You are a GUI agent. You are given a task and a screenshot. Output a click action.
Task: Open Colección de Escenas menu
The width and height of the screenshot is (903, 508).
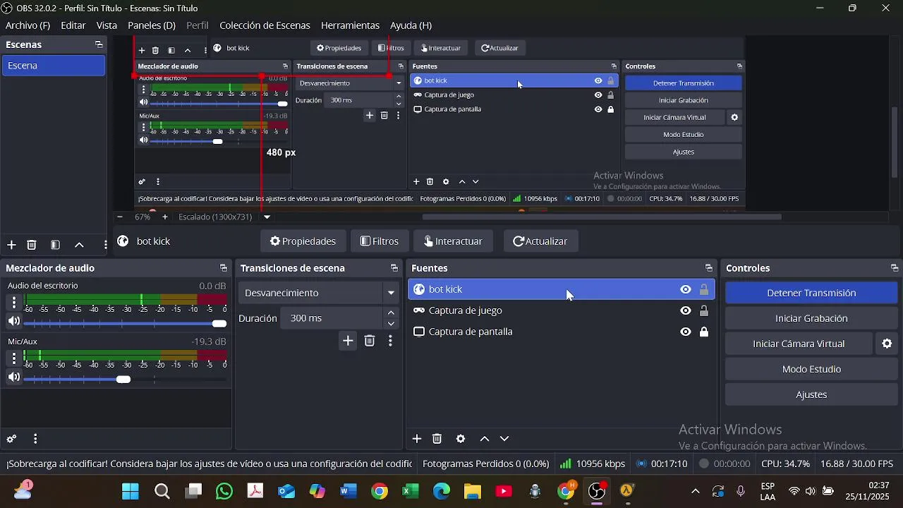click(265, 25)
